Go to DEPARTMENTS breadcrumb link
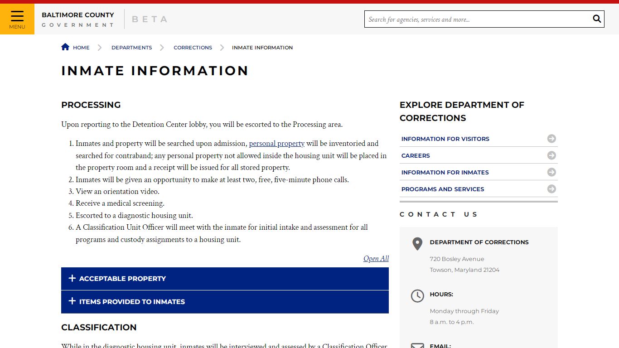 131,48
